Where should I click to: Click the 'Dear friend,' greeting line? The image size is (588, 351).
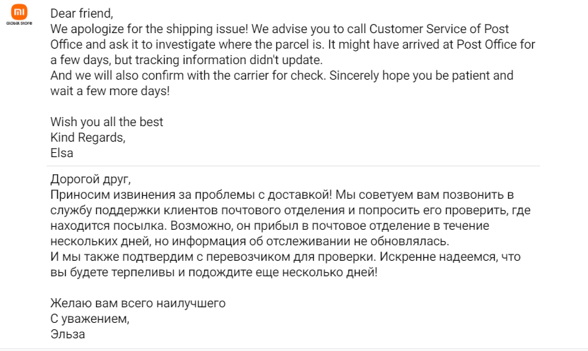pos(82,13)
